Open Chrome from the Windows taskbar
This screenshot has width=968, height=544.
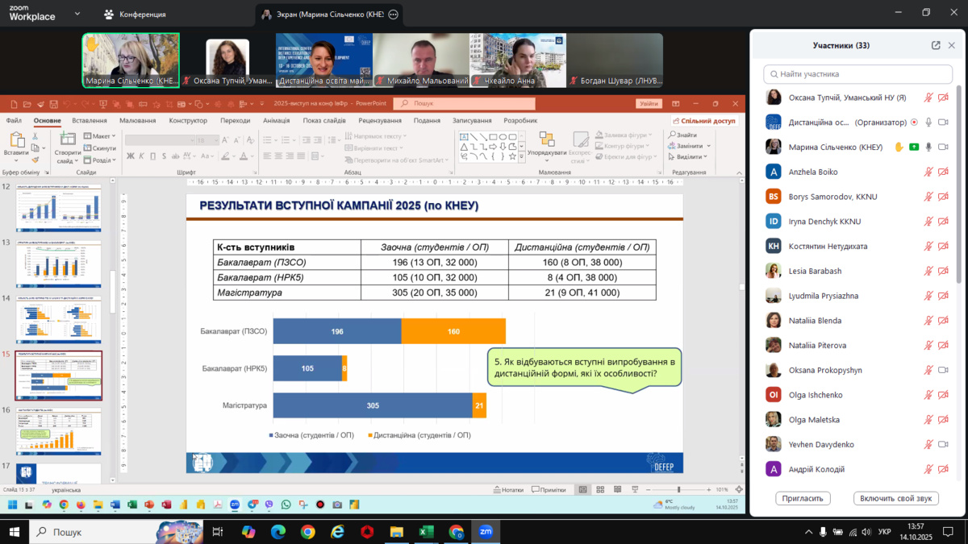[x=307, y=532]
